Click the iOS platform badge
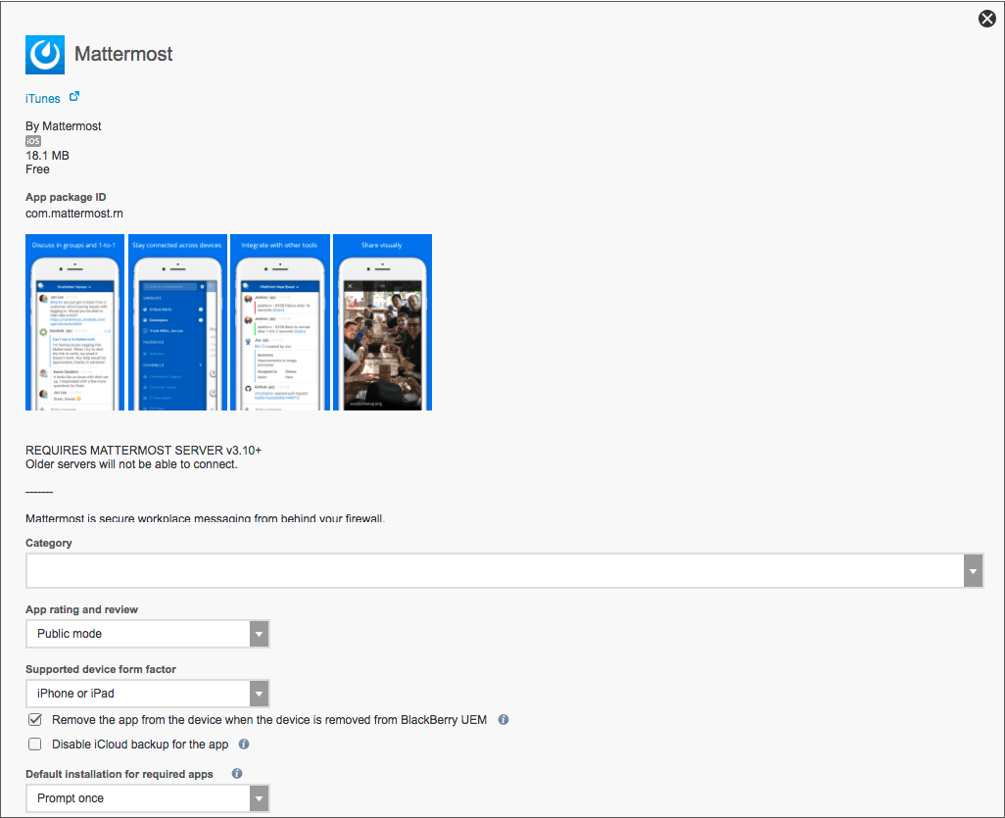The image size is (1005, 818). [33, 141]
